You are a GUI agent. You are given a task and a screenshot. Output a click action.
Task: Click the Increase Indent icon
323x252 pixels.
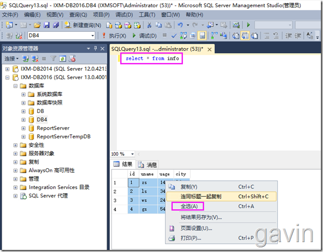coord(297,35)
